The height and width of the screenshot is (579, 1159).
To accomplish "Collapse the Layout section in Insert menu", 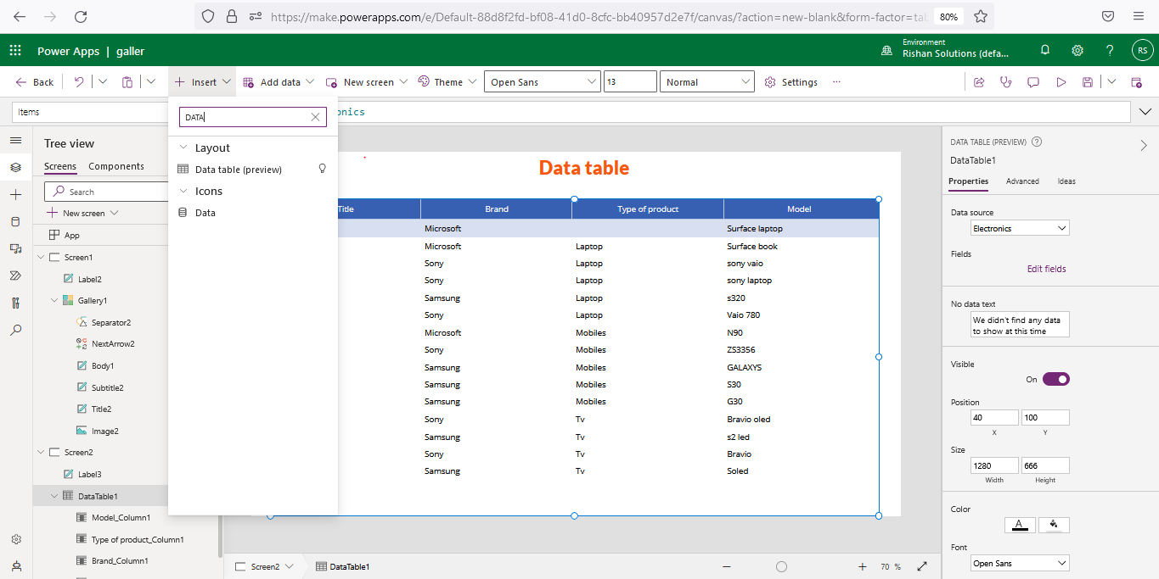I will pyautogui.click(x=183, y=148).
